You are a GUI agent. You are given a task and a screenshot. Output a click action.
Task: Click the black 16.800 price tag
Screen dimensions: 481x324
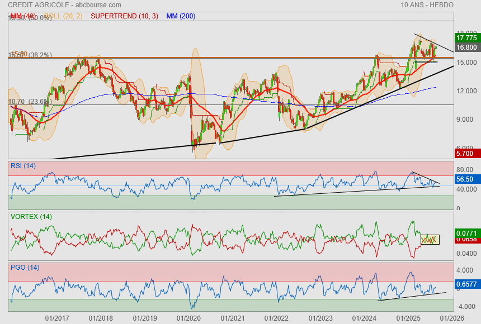point(466,48)
